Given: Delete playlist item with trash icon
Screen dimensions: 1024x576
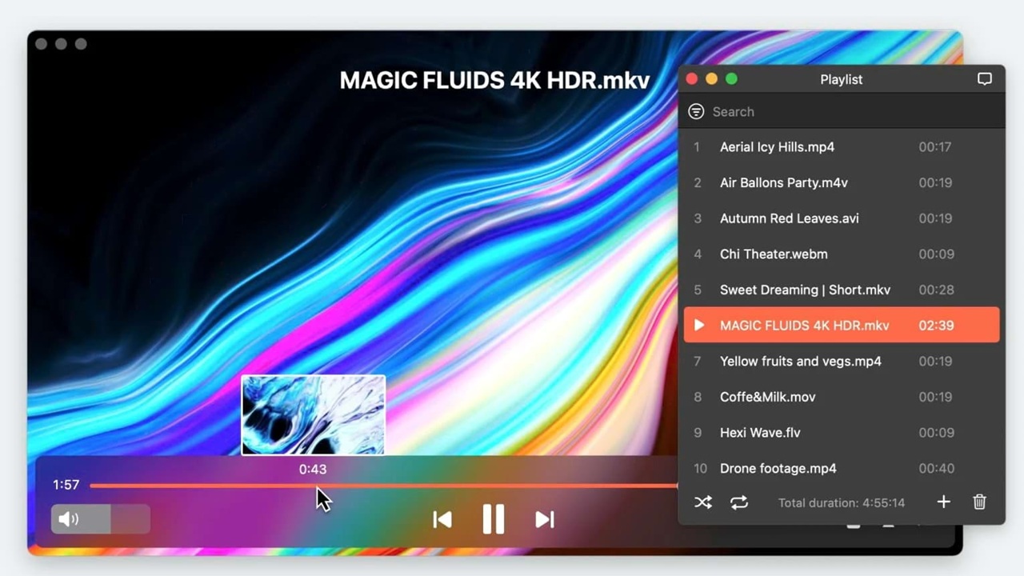Looking at the screenshot, I should 979,502.
